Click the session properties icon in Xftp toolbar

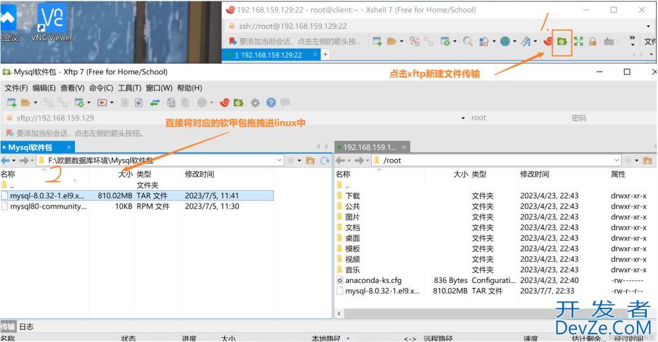(79, 103)
